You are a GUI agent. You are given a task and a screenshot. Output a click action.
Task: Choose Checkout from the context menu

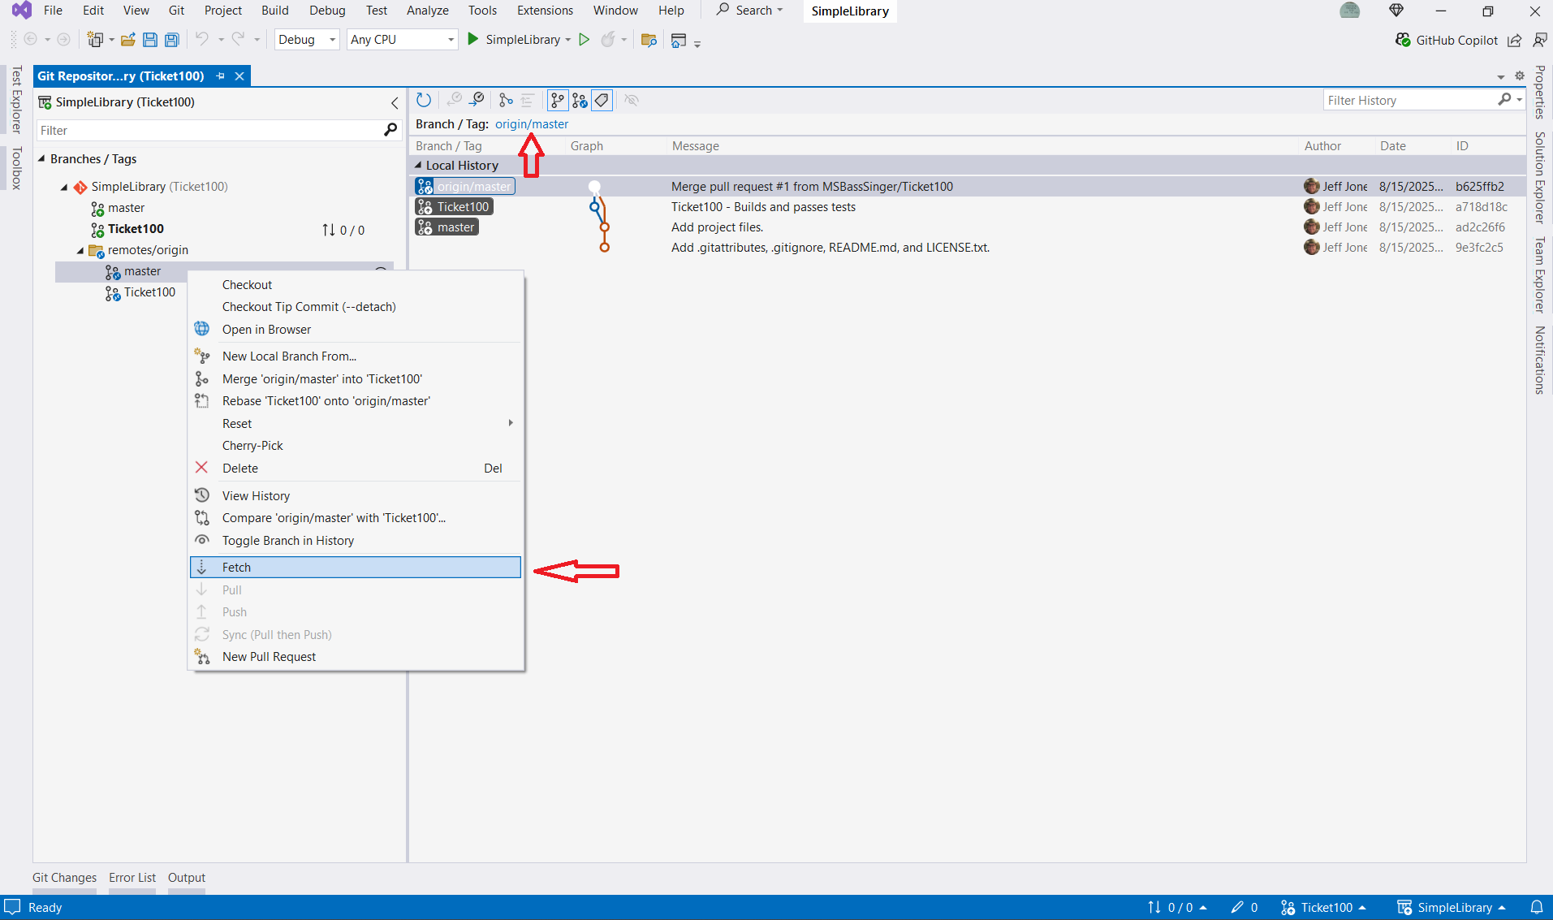356,284
